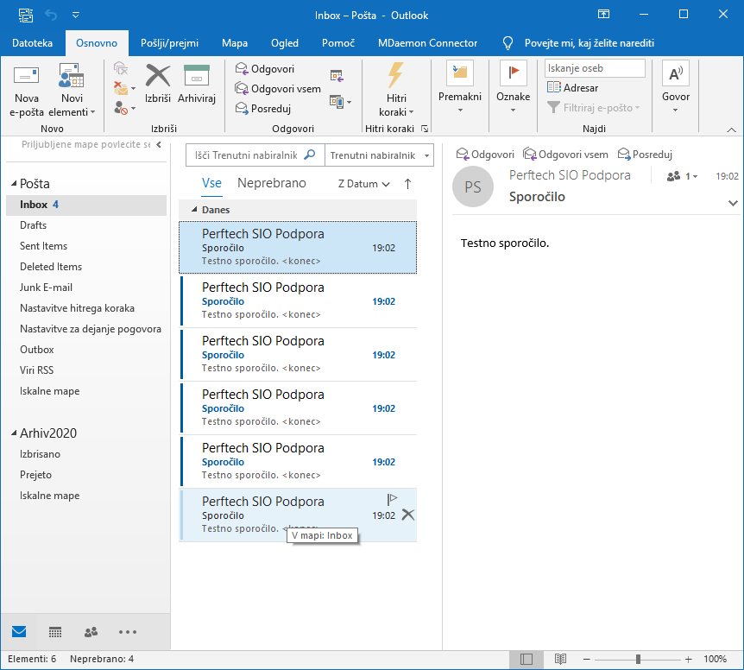Collapse the Pošta mailbox tree
The image size is (744, 670).
coord(14,183)
